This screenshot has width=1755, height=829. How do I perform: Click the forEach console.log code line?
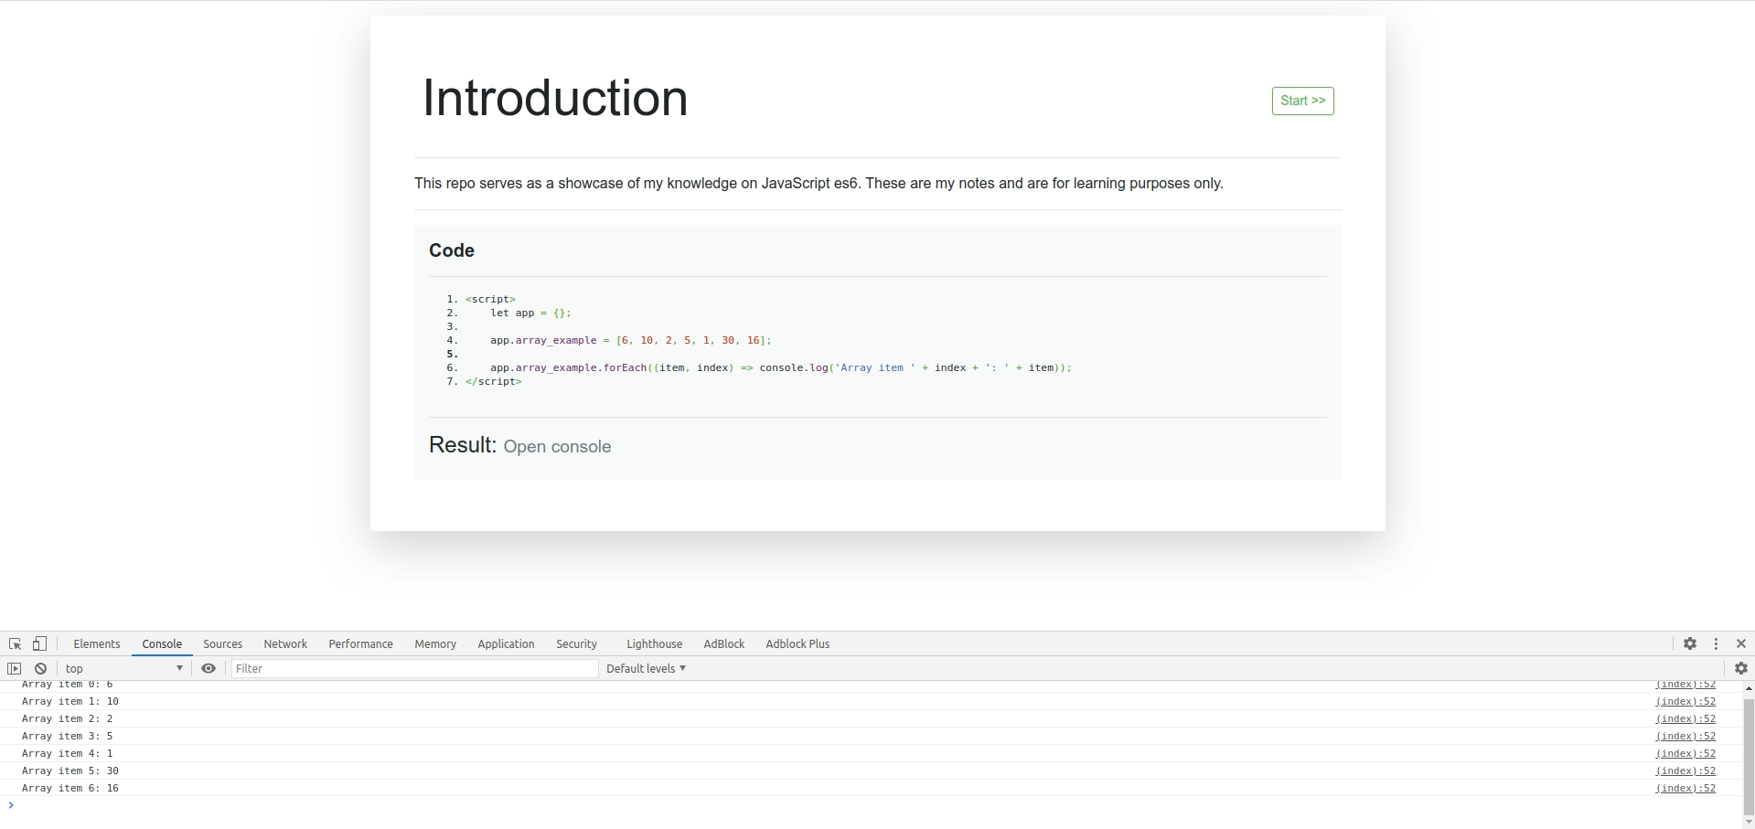781,367
